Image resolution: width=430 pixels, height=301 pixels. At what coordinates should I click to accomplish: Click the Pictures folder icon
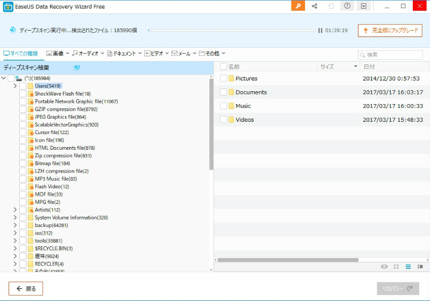pyautogui.click(x=231, y=78)
